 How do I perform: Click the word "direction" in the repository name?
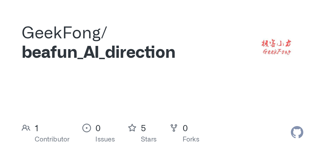click(140, 52)
